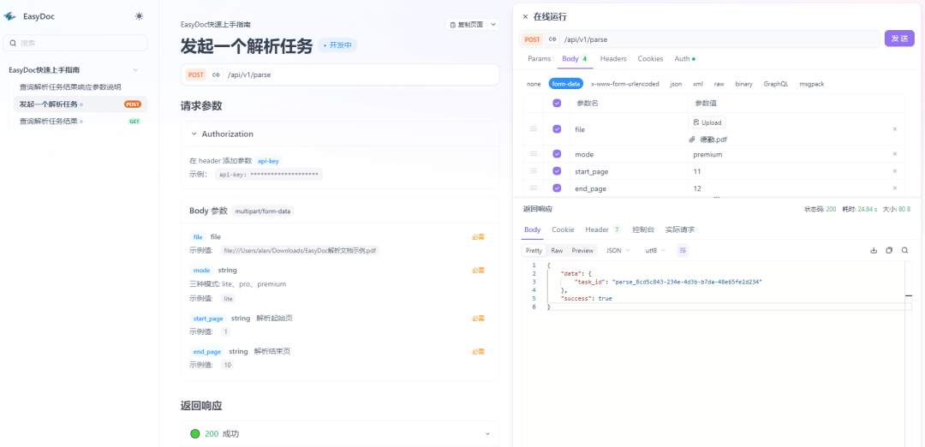Screen dimensions: 925x447
Task: Open the JSON format dropdown
Action: click(618, 250)
